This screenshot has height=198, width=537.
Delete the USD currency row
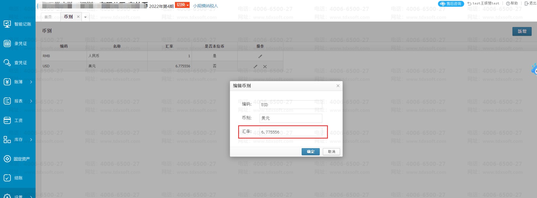click(265, 66)
